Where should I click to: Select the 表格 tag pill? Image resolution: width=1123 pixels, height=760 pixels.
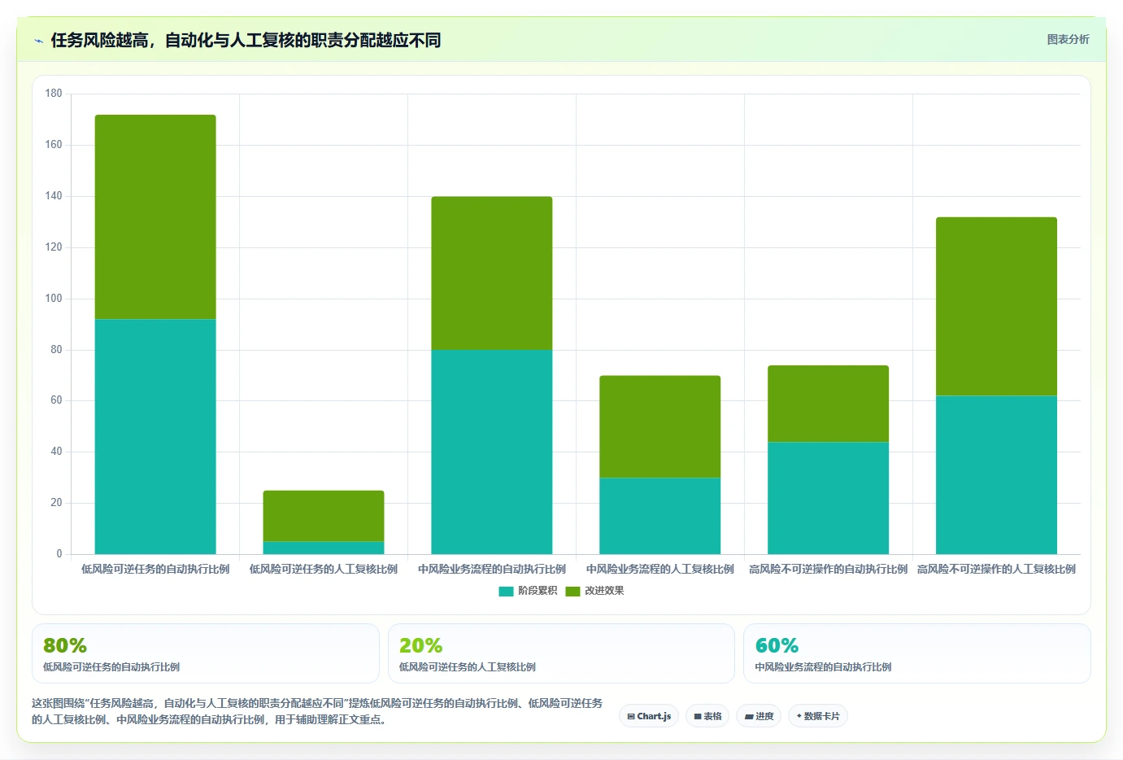pos(707,716)
